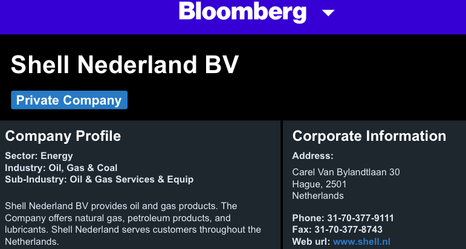Screen dimensions: 466x249
Task: Click the Sector: Energy line
Action: [x=39, y=156]
